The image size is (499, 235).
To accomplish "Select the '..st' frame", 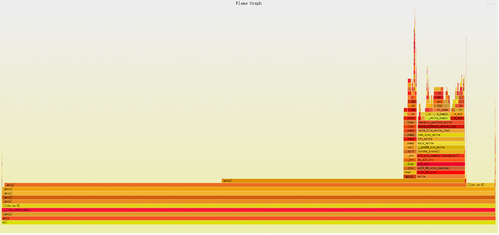I will pyautogui.click(x=438, y=93).
